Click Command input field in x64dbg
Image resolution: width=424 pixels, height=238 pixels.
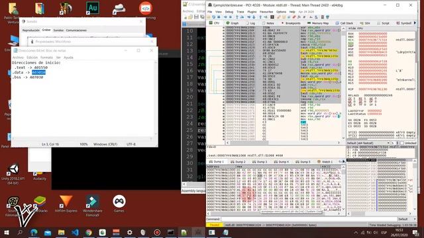click(309, 219)
